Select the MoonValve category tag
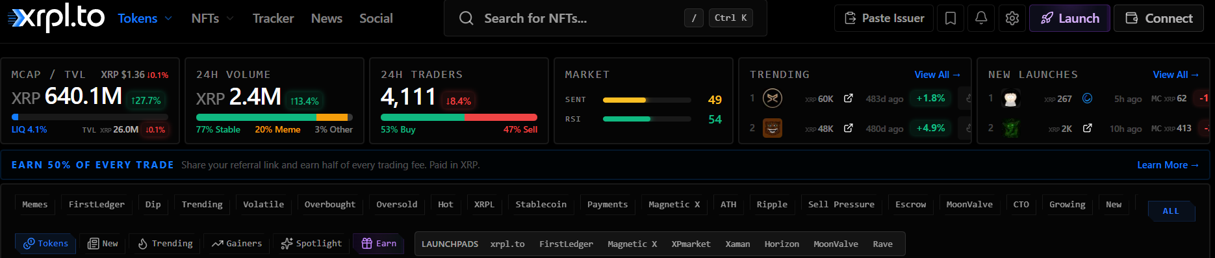1215x258 pixels. [x=969, y=204]
